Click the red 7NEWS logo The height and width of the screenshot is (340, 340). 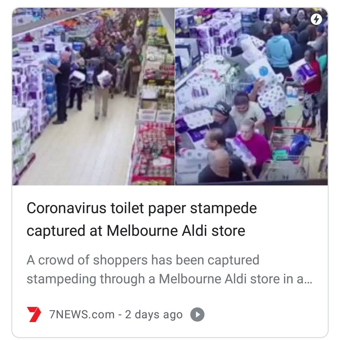pyautogui.click(x=34, y=314)
